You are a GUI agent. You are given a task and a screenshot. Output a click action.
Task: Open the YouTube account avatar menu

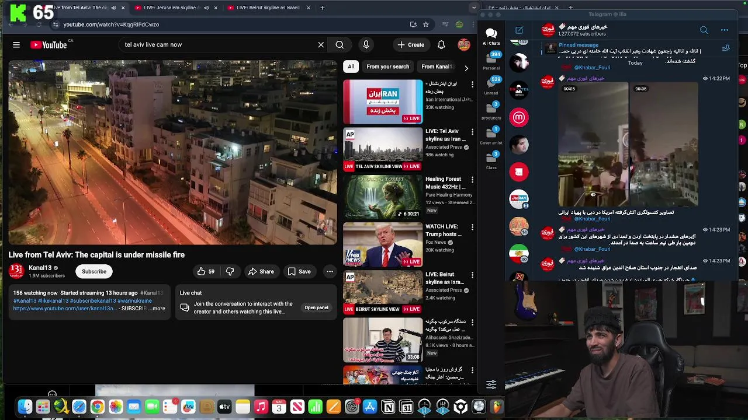(464, 45)
